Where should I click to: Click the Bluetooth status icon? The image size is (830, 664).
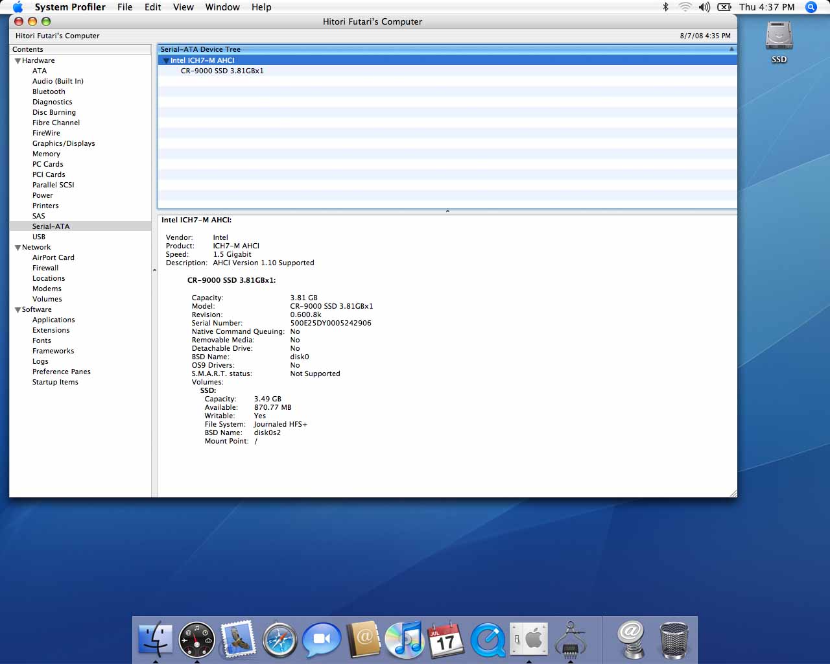coord(665,7)
